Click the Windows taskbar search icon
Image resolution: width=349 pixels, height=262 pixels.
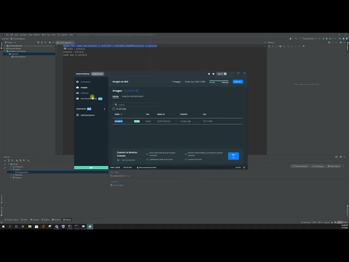tap(10, 227)
